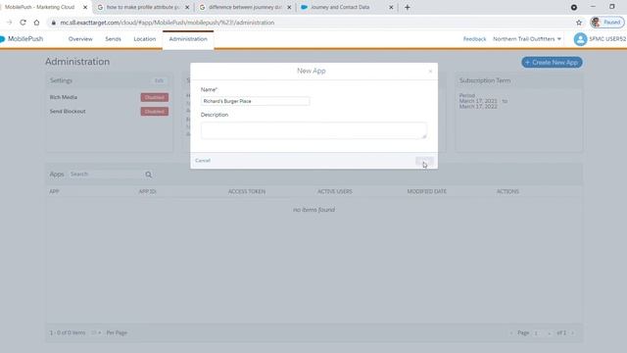This screenshot has height=353, width=627.
Task: Click the site lock icon
Action: click(x=54, y=23)
